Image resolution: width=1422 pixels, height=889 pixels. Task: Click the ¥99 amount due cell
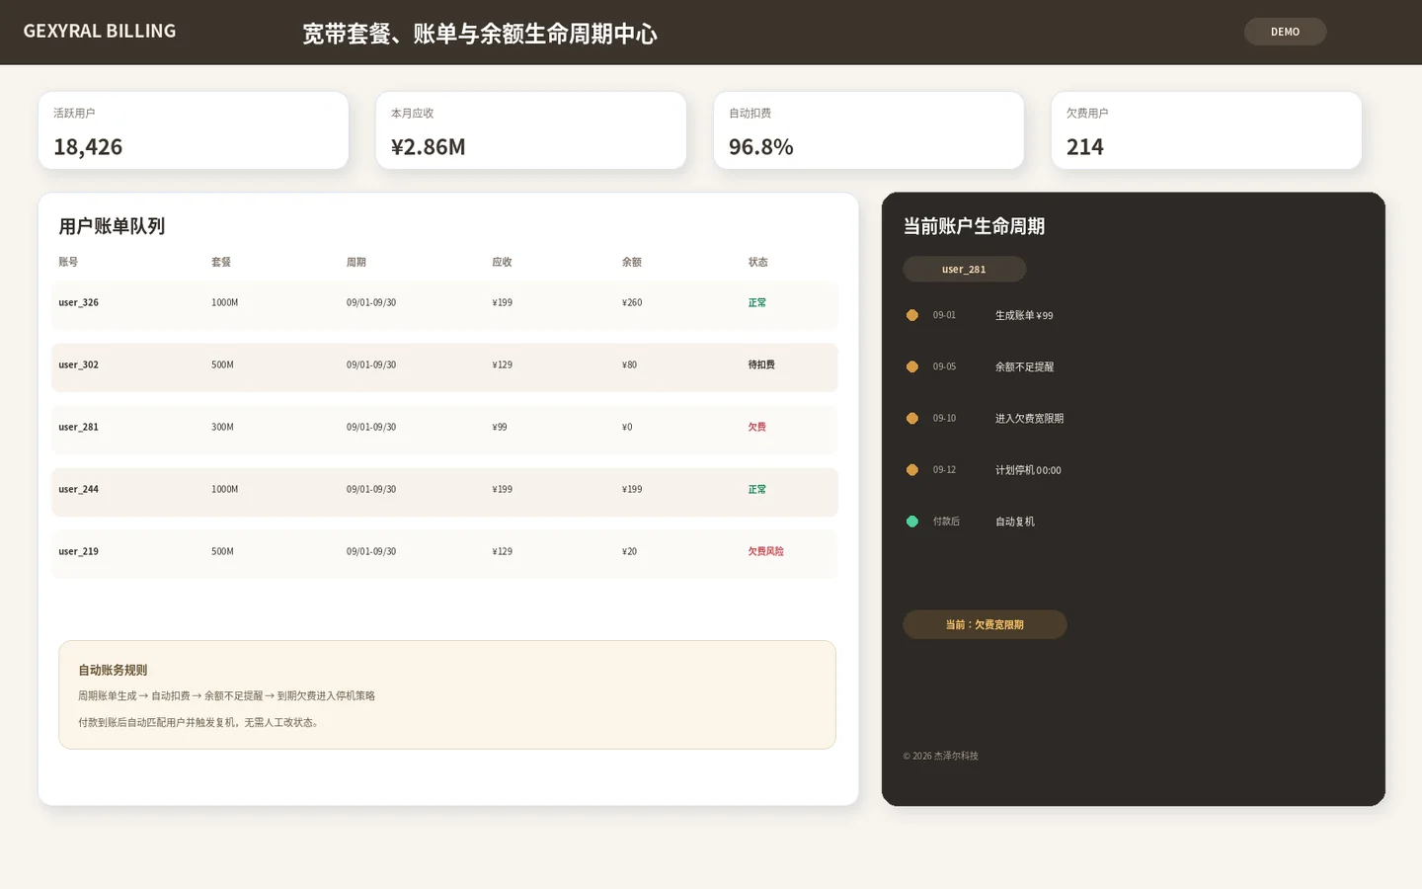click(x=500, y=427)
